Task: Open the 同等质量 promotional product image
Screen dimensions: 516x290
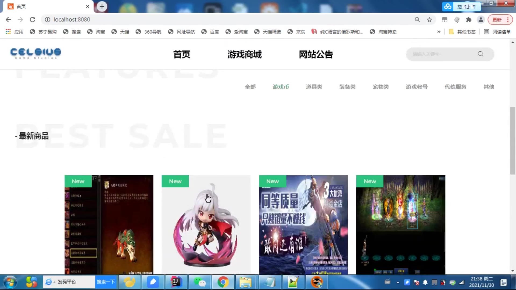Action: point(303,225)
